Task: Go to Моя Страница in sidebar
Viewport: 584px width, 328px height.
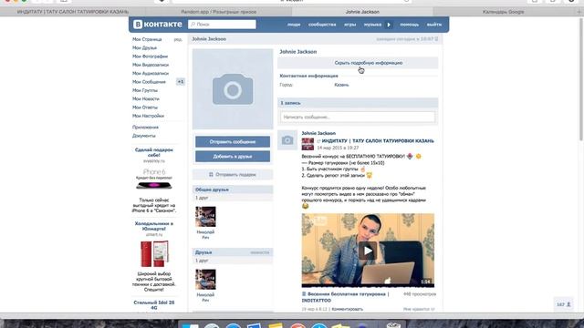Action: [147, 39]
